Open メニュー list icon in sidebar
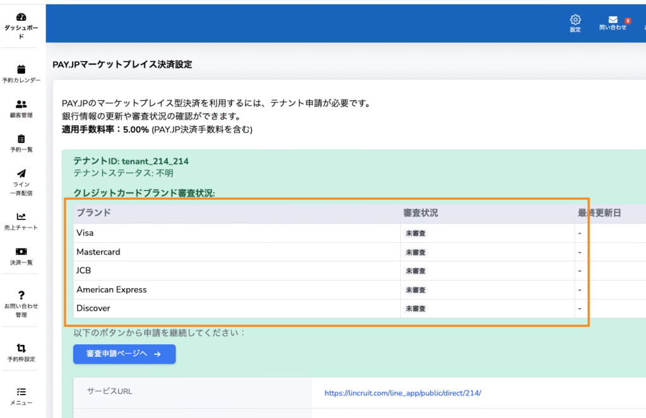Viewport: 646px width, 418px height. tap(21, 392)
